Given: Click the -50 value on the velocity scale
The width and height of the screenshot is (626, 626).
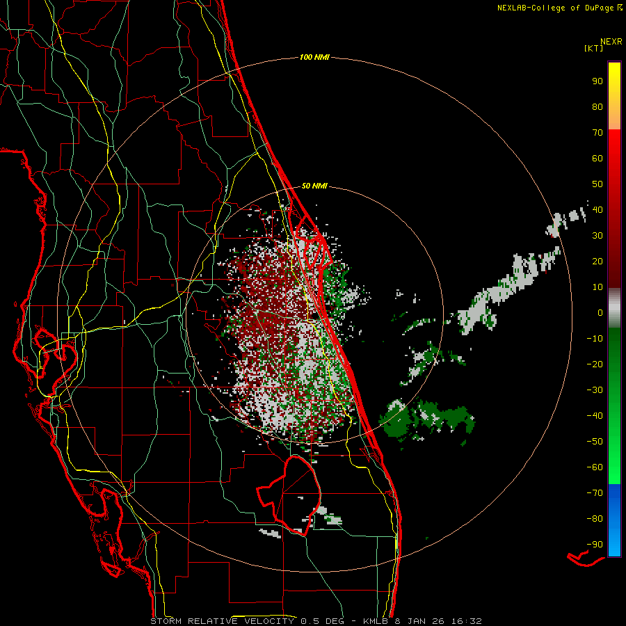Looking at the screenshot, I should pyautogui.click(x=595, y=442).
